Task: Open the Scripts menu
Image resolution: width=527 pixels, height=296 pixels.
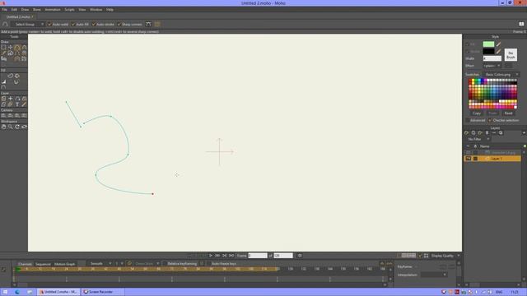Action: [x=69, y=10]
